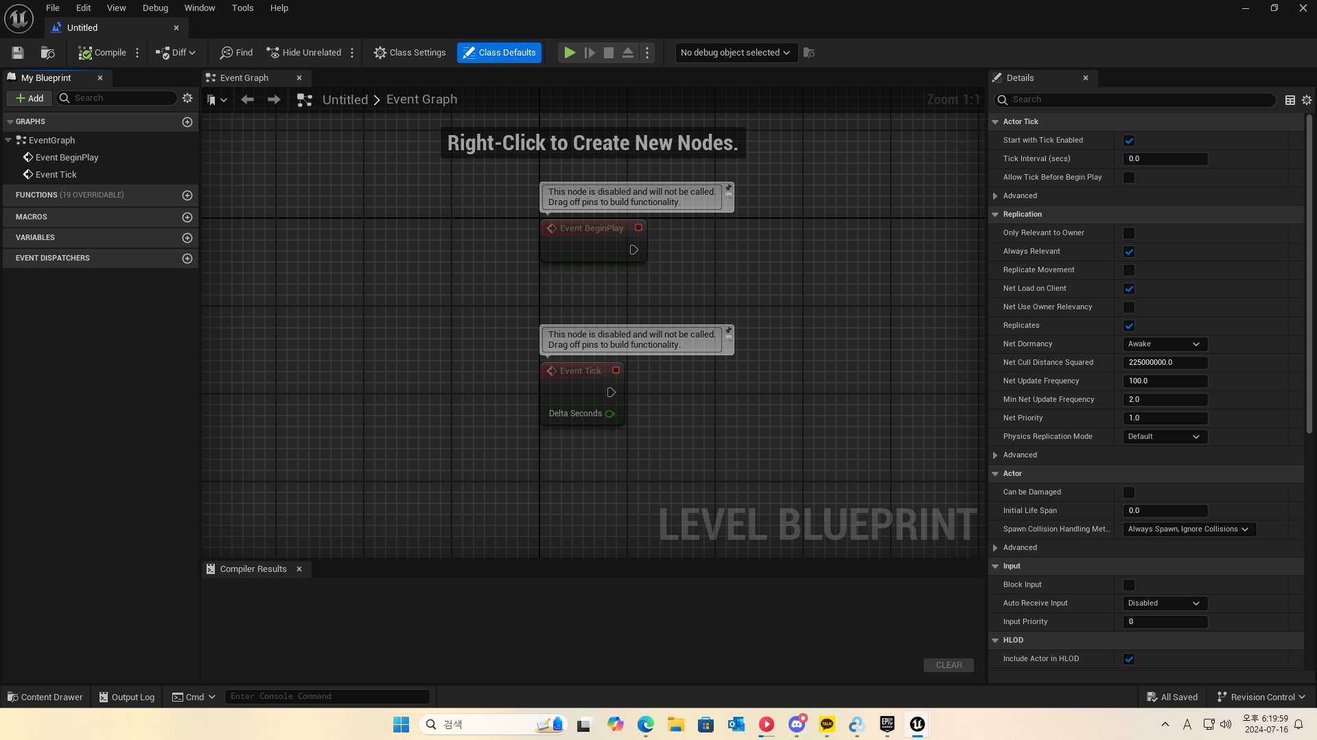Collapse the Actor Tick section
This screenshot has height=740, width=1317.
click(995, 122)
